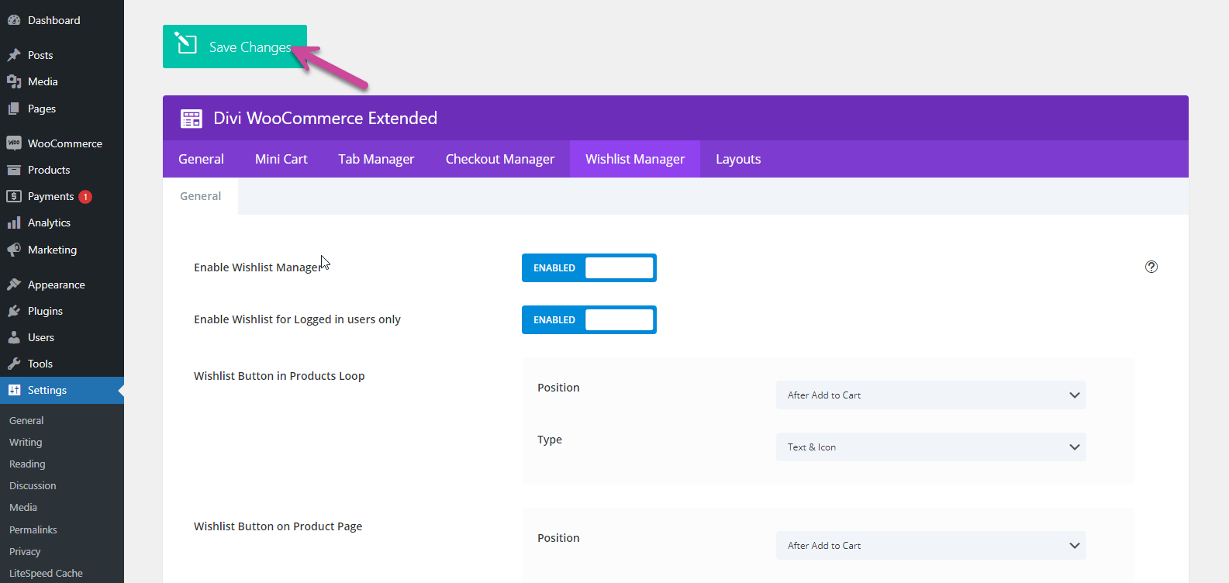Open Appearance menu item
Viewport: 1229px width, 583px height.
[62, 285]
